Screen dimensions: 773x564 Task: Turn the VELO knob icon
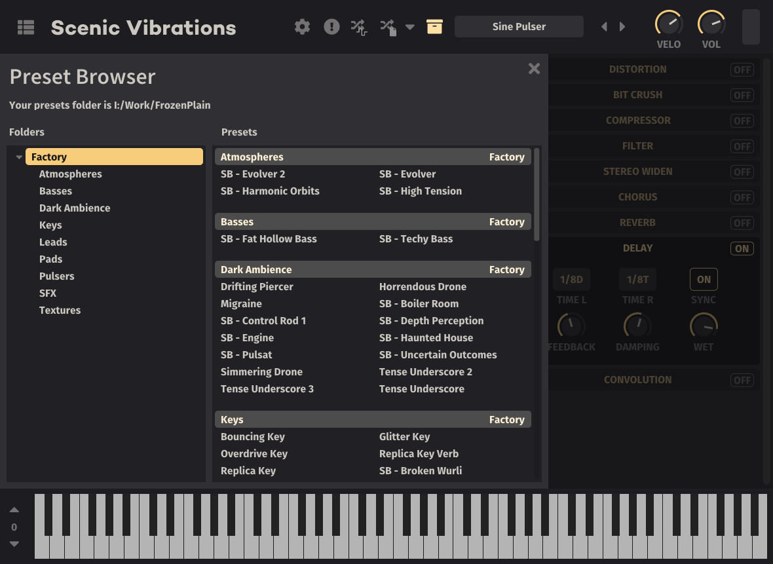(669, 24)
